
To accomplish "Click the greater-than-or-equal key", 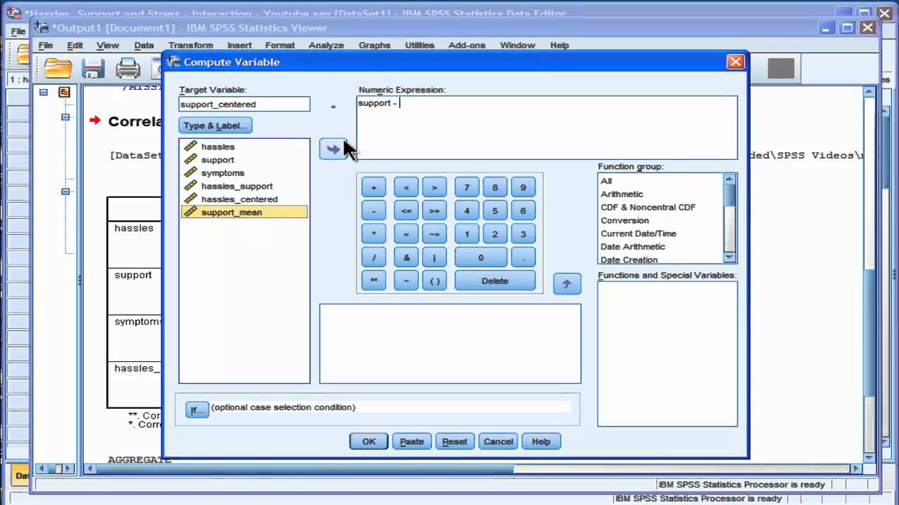I will pyautogui.click(x=435, y=211).
